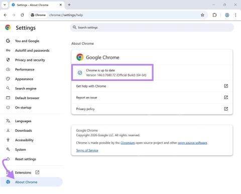Open a new tab with the plus button
Image resolution: width=241 pixels, height=194 pixels.
(x=69, y=5)
